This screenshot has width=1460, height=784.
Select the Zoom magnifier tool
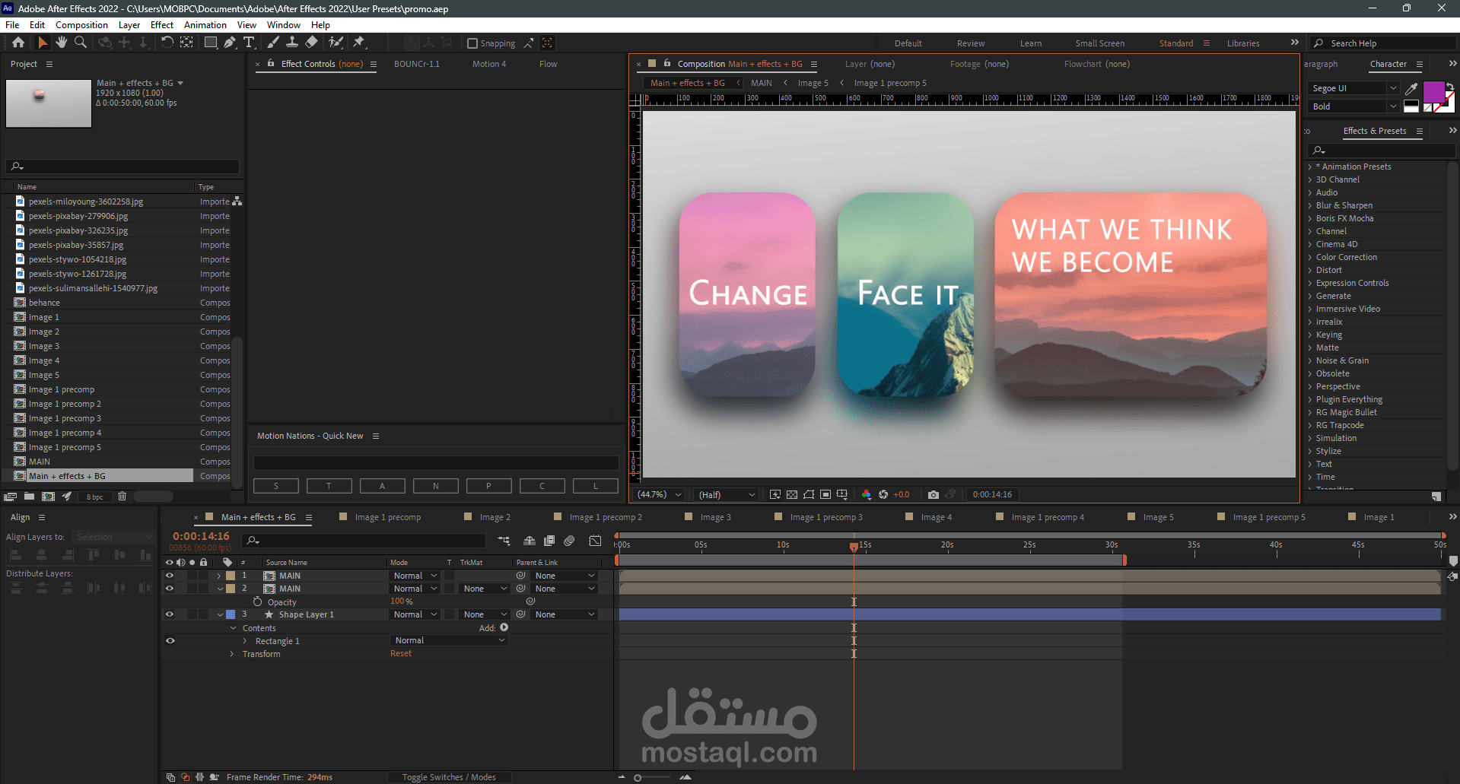pos(81,43)
